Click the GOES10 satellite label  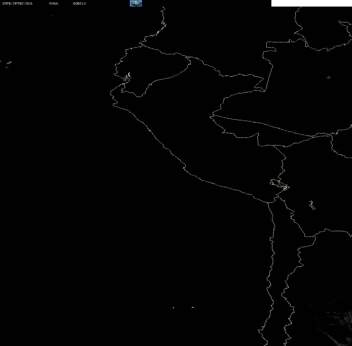(x=79, y=3)
